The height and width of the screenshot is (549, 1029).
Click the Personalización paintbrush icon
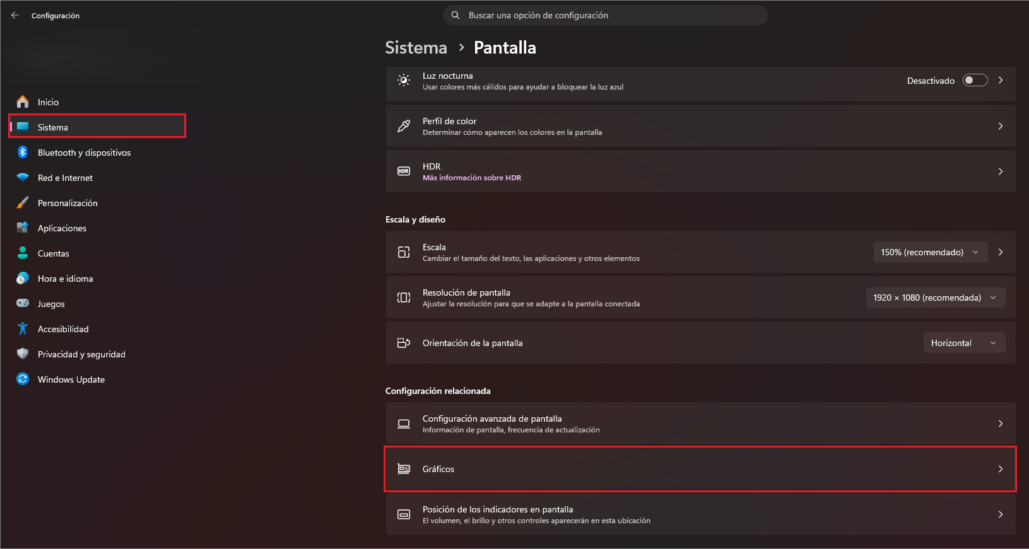(x=23, y=202)
